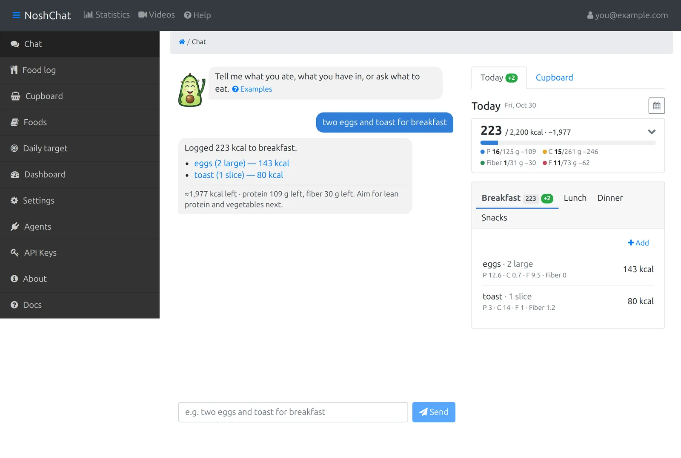Click the Chat breadcrumb text

click(x=199, y=42)
